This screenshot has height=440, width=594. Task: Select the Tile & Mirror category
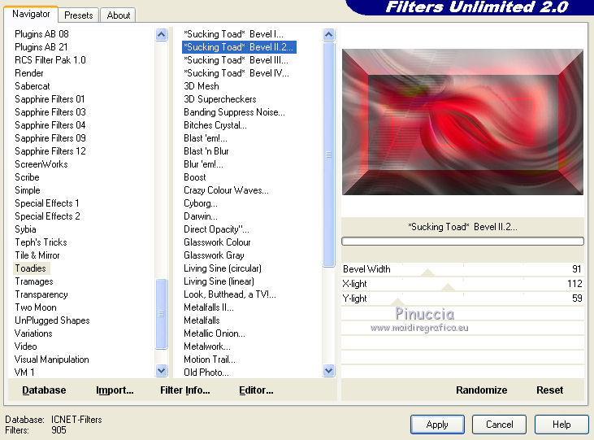coord(37,255)
